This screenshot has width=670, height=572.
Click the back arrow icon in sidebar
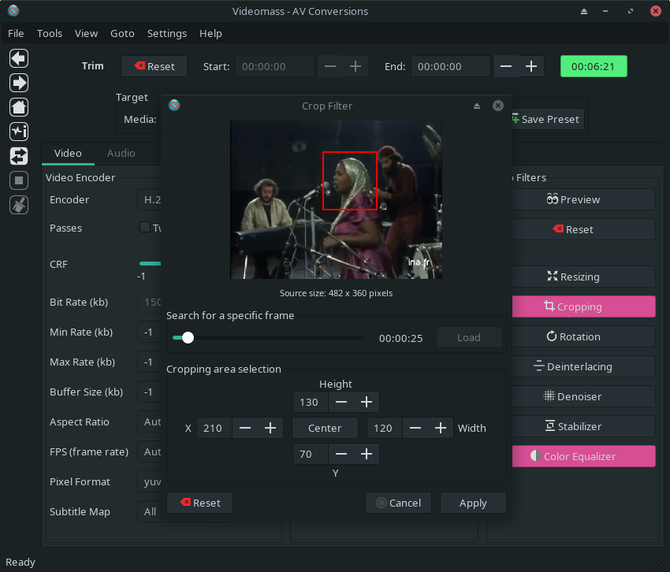pos(19,58)
